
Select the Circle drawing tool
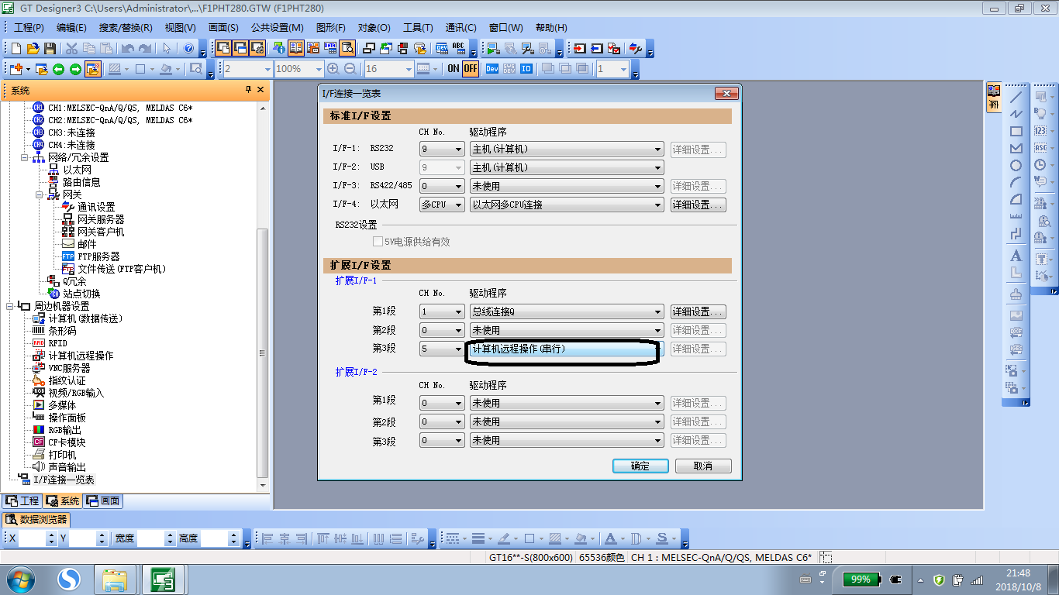click(x=1016, y=166)
